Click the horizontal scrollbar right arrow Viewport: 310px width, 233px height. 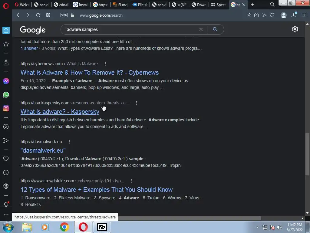click(x=302, y=218)
